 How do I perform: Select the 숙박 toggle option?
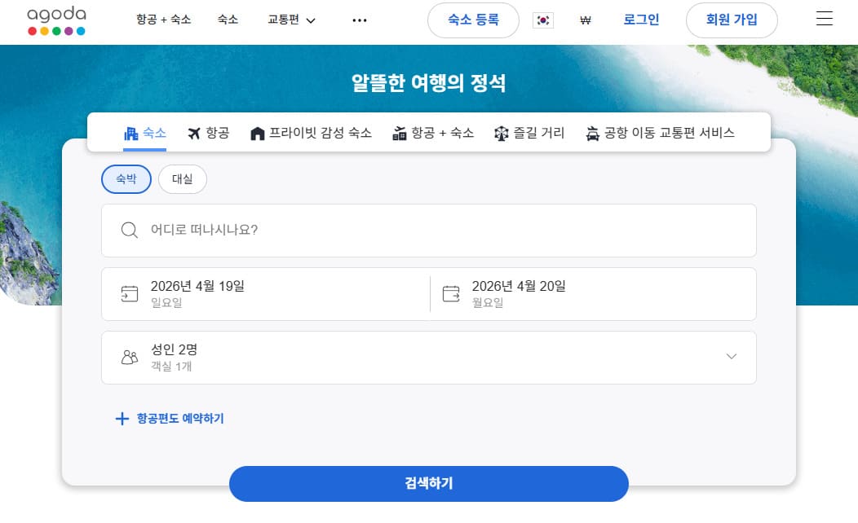point(126,179)
